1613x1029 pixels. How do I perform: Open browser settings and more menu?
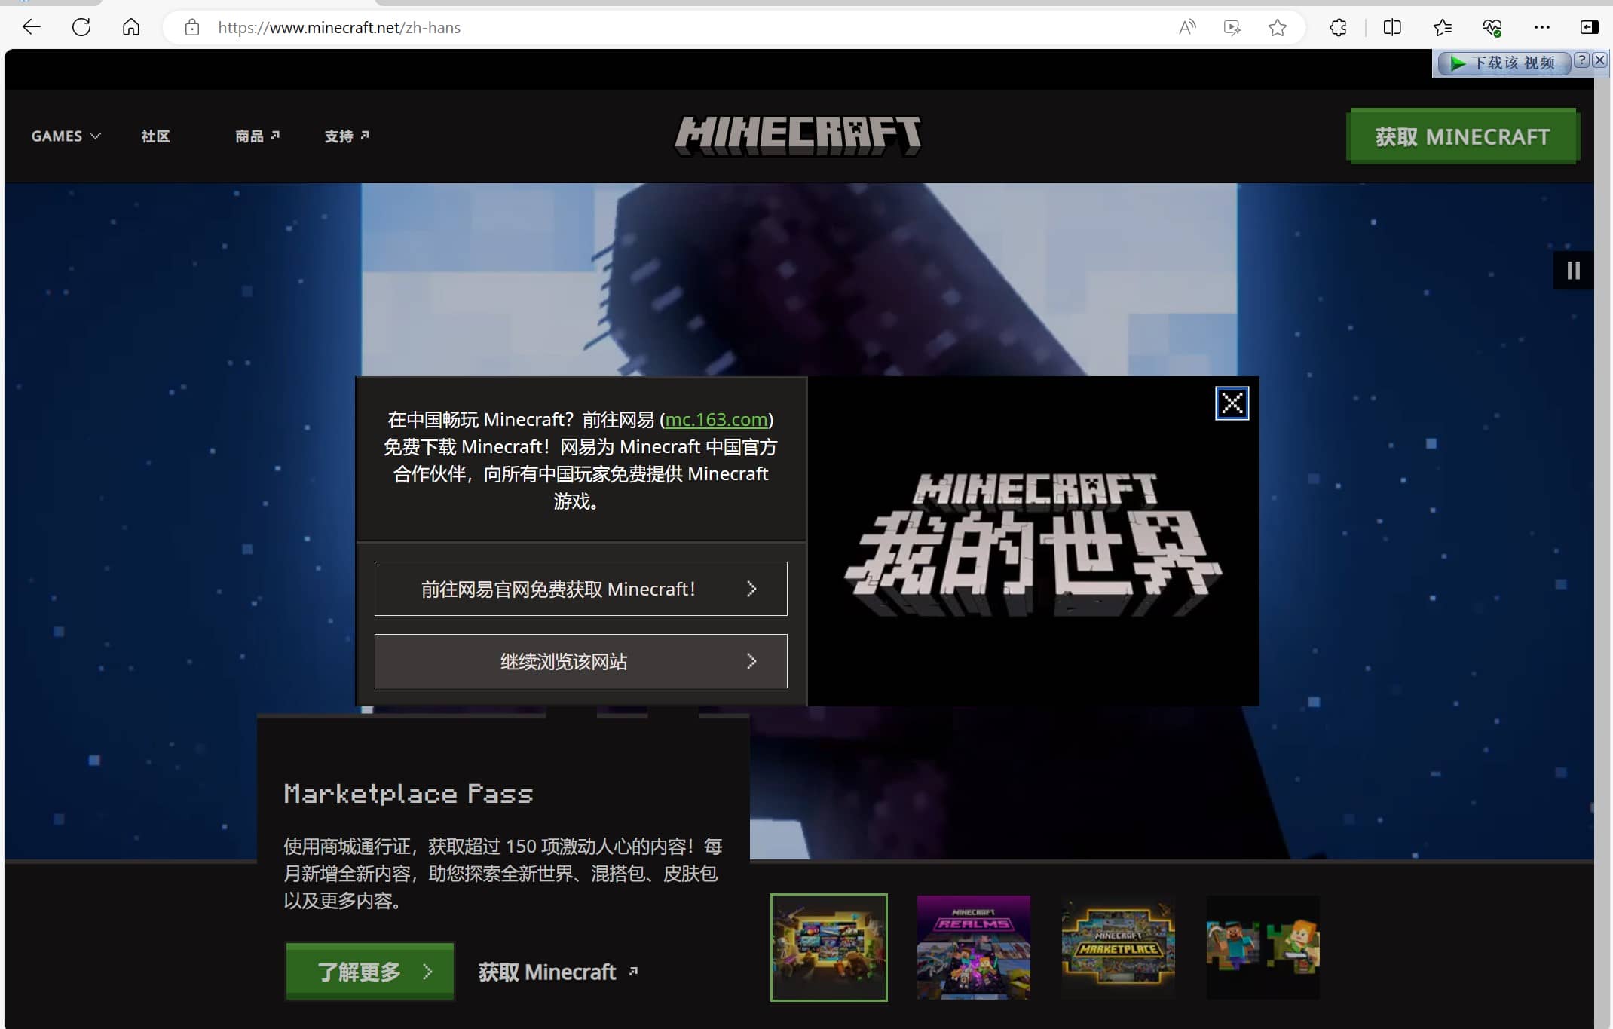point(1541,28)
